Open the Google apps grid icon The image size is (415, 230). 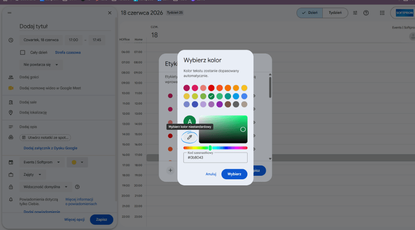(x=382, y=13)
